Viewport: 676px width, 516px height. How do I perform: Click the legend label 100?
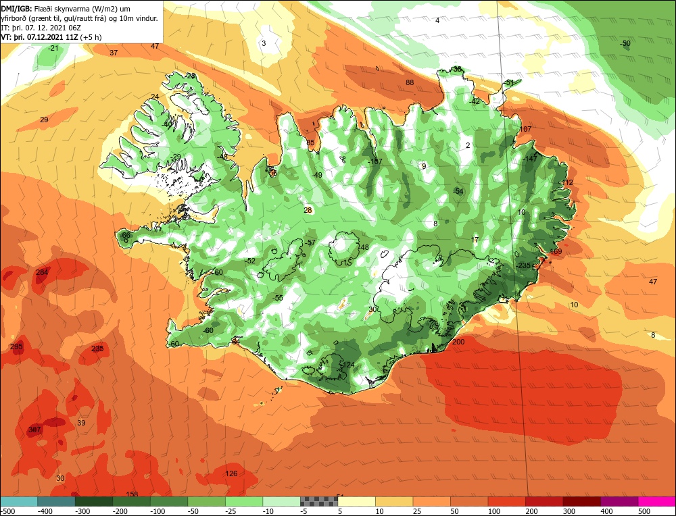click(x=493, y=512)
